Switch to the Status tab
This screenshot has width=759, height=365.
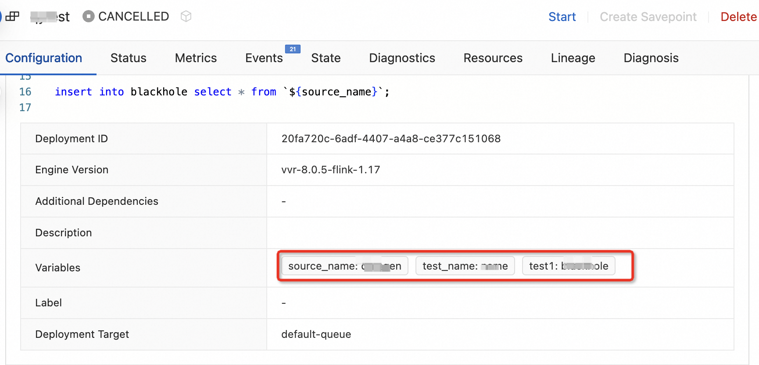coord(129,58)
